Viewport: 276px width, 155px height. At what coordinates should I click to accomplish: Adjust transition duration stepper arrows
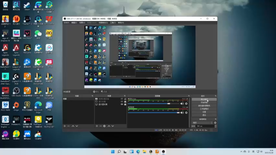[215, 126]
